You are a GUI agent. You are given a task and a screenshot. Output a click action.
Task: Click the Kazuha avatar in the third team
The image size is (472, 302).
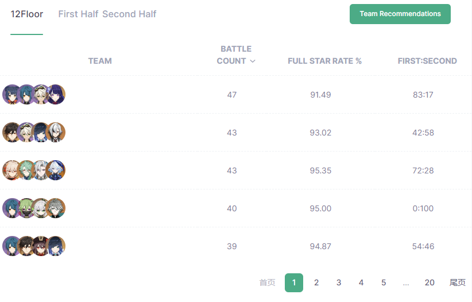pyautogui.click(x=11, y=171)
